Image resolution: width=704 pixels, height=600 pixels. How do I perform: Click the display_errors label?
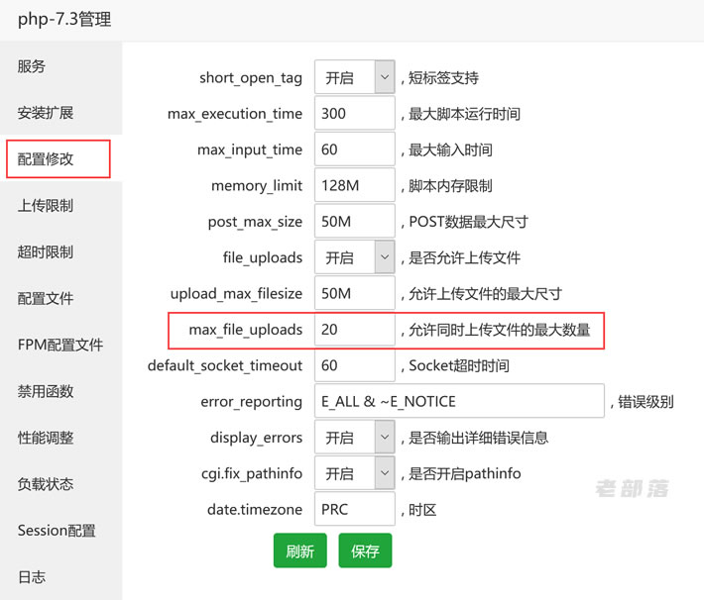(257, 438)
